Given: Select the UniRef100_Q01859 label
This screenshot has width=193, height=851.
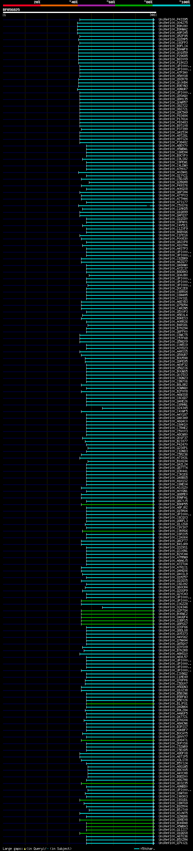Looking at the screenshot, I should pyautogui.click(x=173, y=53).
